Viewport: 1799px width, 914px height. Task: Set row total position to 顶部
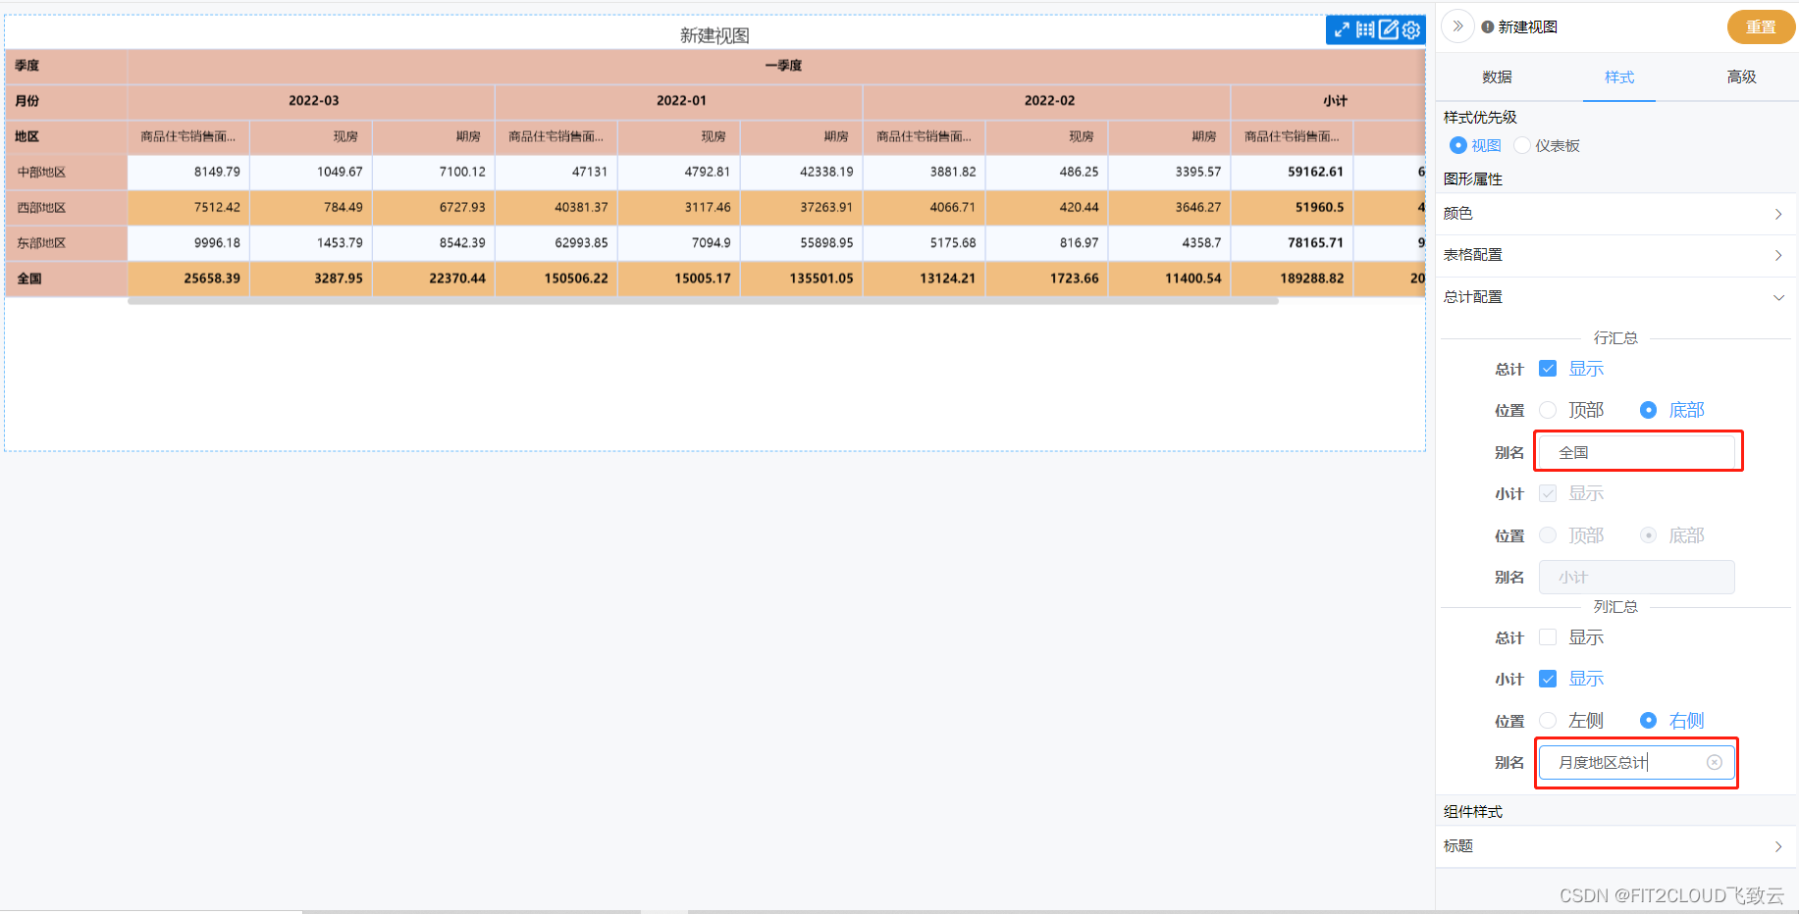pos(1548,410)
